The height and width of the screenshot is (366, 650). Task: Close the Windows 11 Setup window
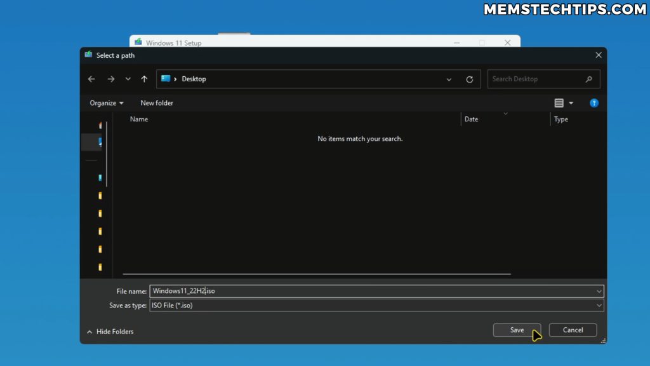coord(507,43)
